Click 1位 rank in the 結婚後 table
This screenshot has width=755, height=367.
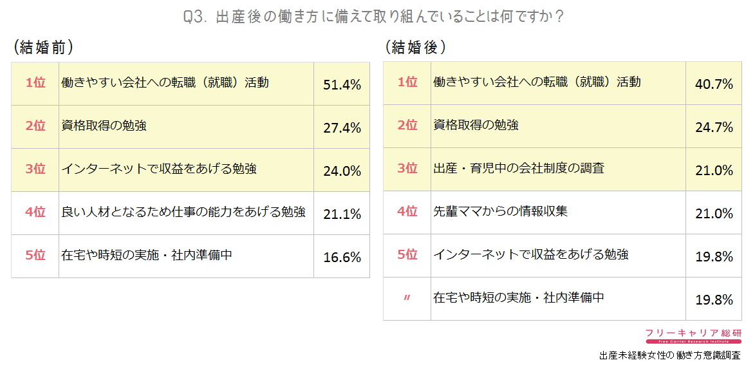click(407, 82)
